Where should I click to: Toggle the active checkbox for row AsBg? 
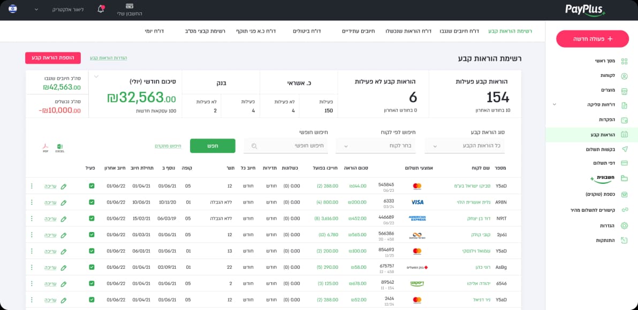92,267
